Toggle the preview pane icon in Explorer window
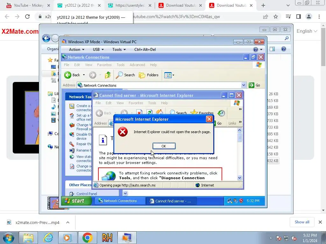This screenshot has width=326, height=244. [x=272, y=49]
